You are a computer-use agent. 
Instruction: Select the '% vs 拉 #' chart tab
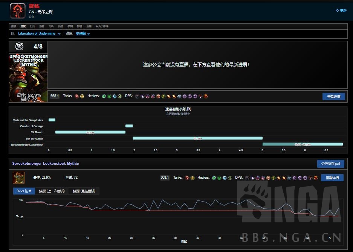tap(24, 191)
